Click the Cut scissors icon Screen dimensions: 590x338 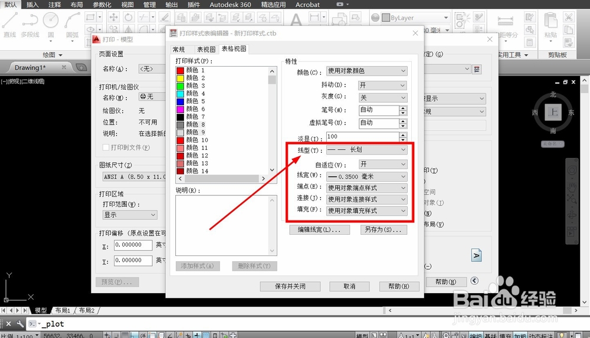pyautogui.click(x=569, y=17)
